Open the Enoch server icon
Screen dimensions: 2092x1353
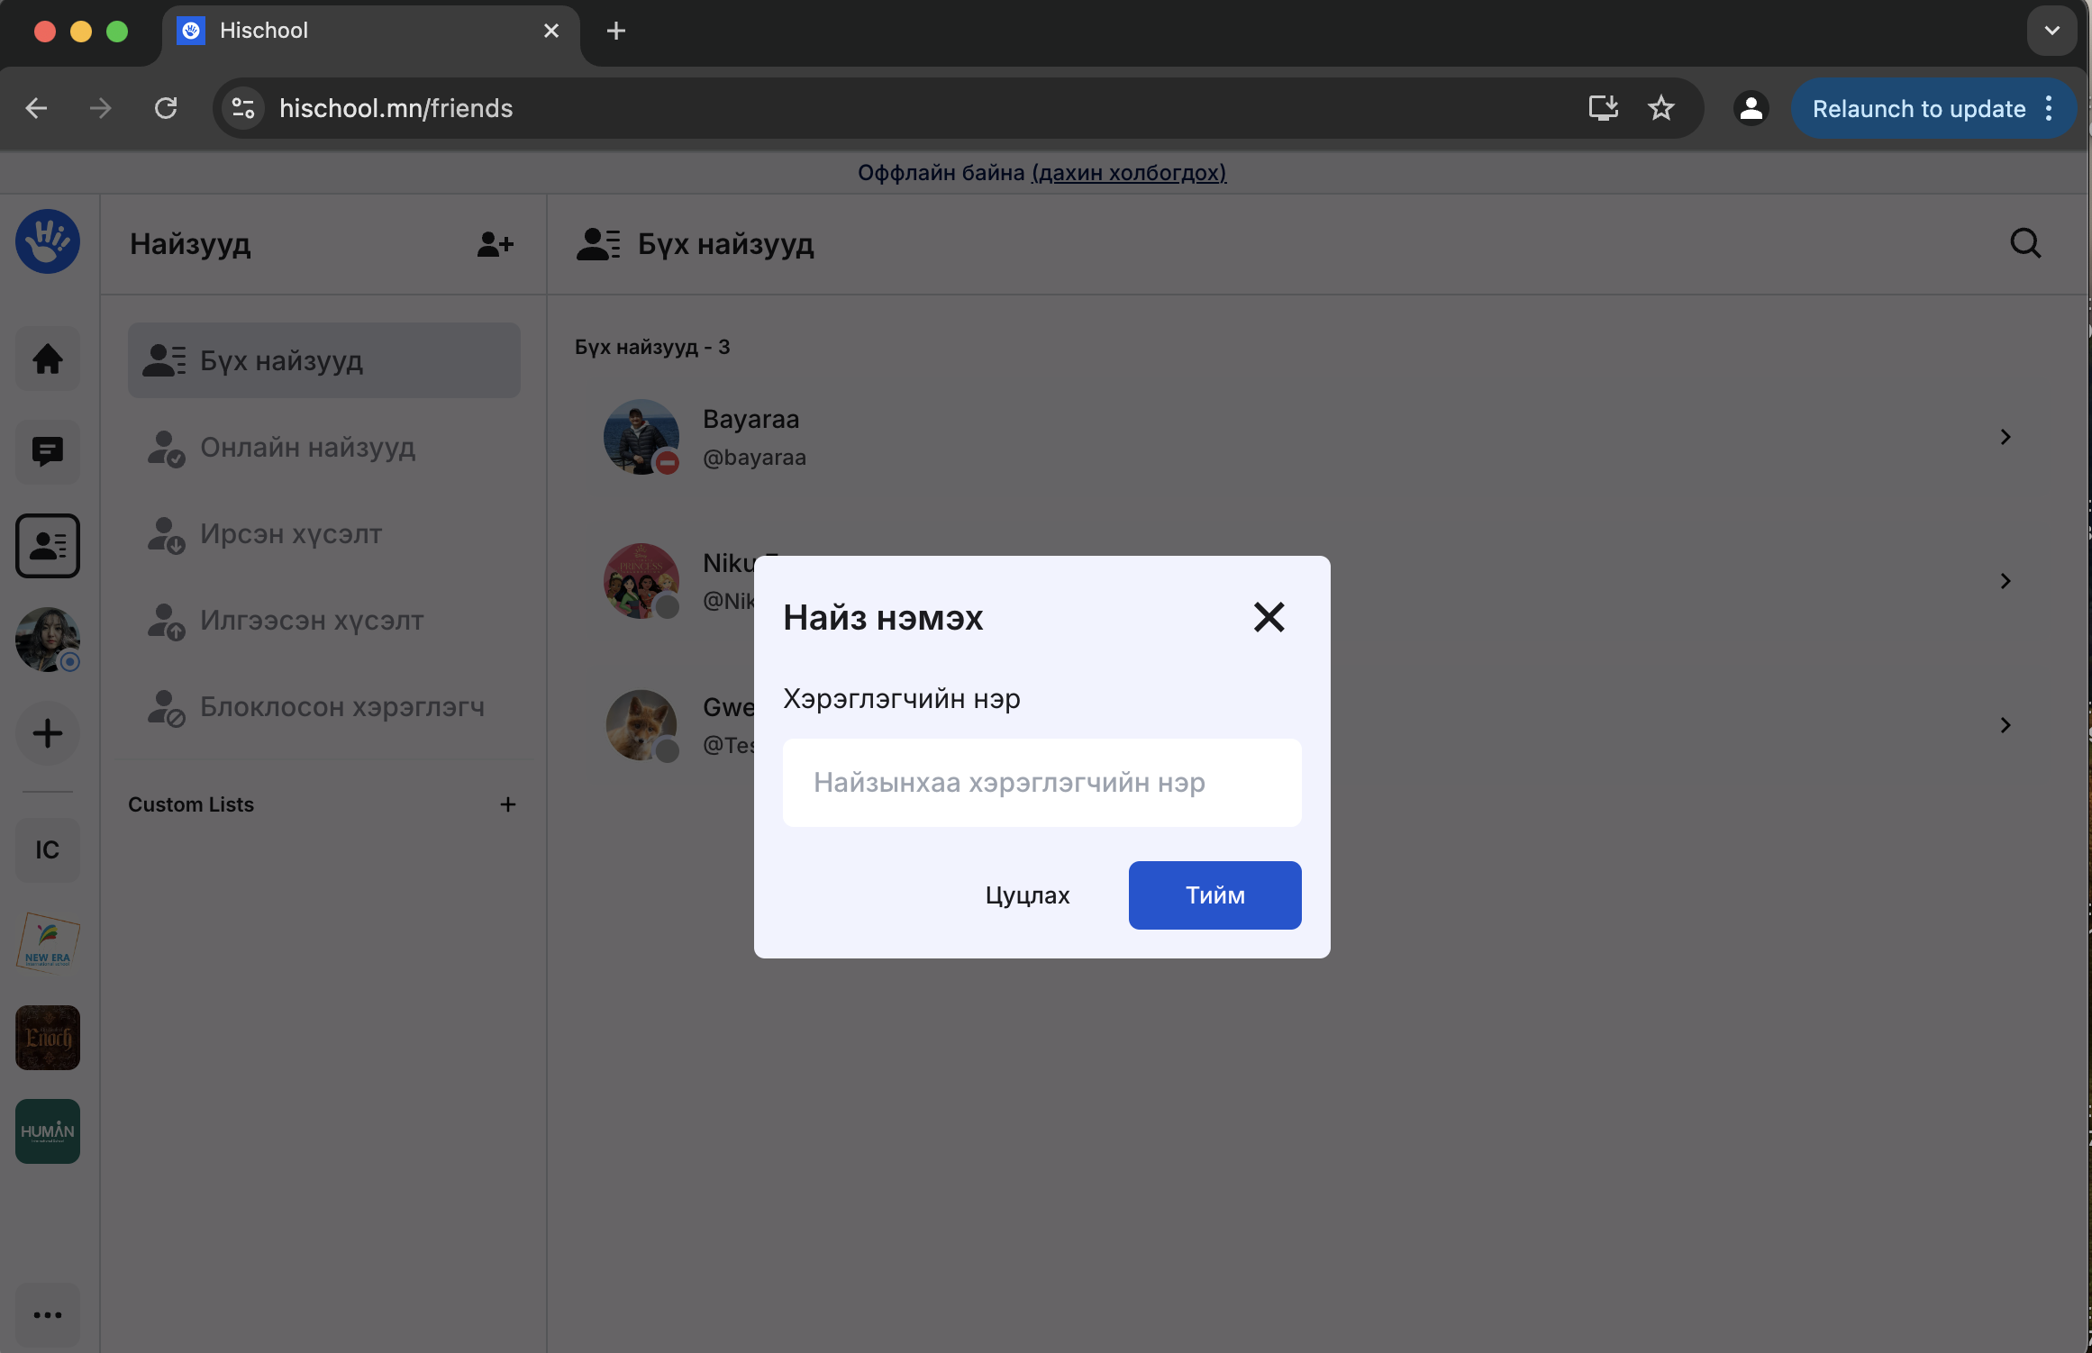pos(48,1038)
